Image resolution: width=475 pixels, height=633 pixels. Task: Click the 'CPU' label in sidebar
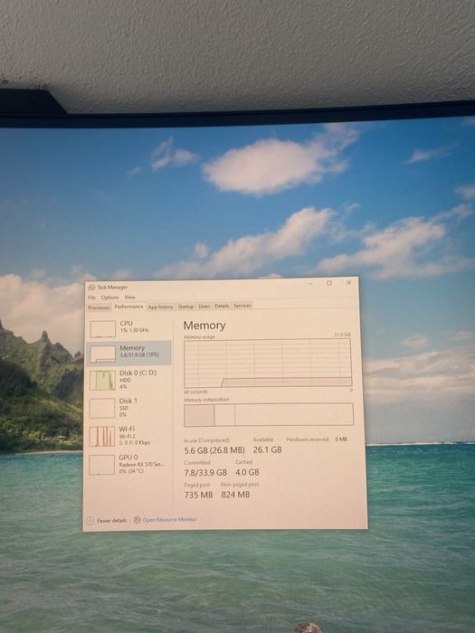[126, 324]
